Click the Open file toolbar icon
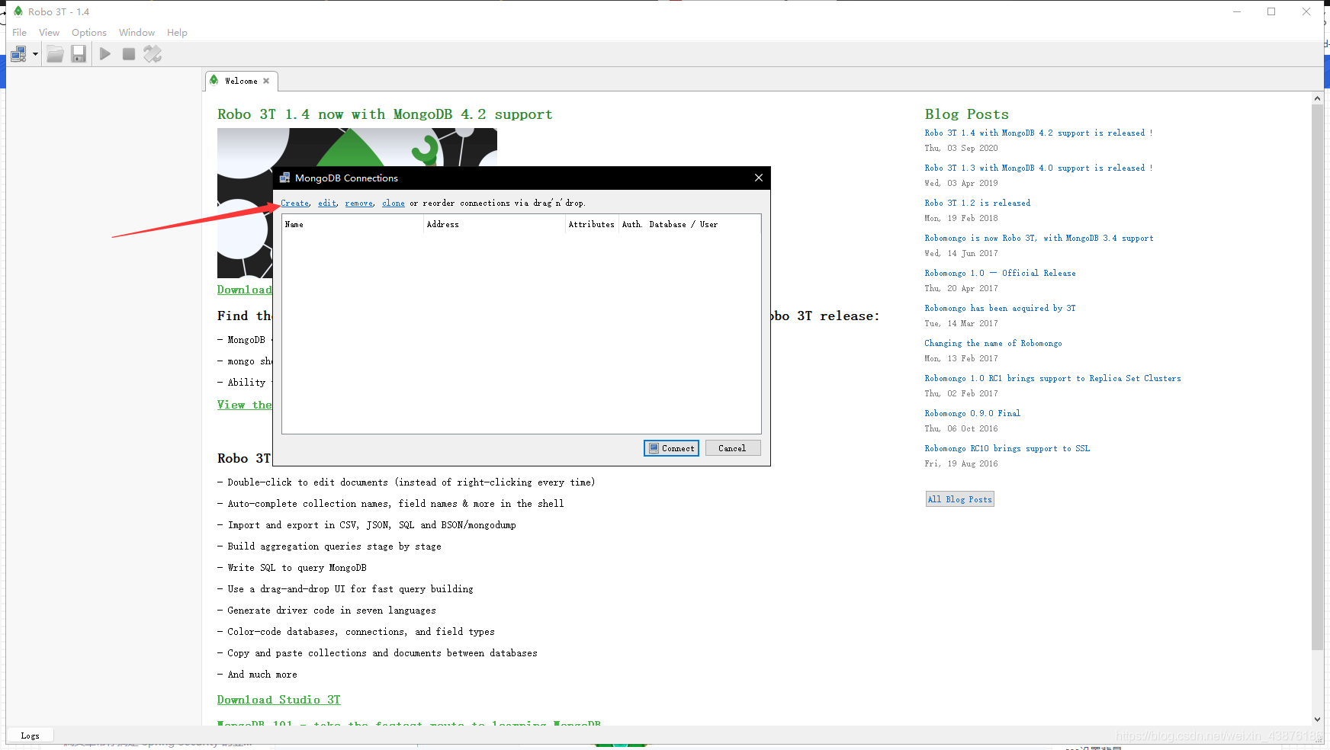The height and width of the screenshot is (750, 1330). click(x=55, y=54)
